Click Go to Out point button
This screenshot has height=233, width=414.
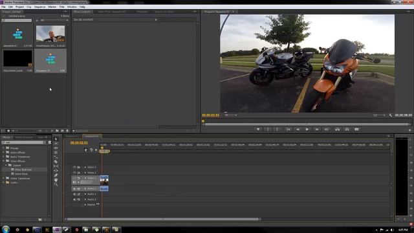[326, 129]
